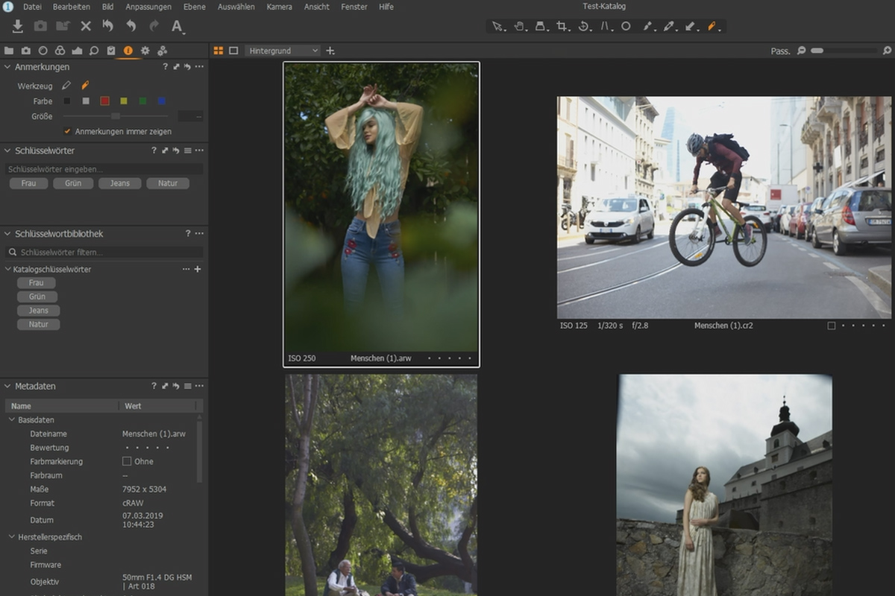Viewport: 895px width, 596px height.
Task: Add catalog keyword with plus icon
Action: 198,270
